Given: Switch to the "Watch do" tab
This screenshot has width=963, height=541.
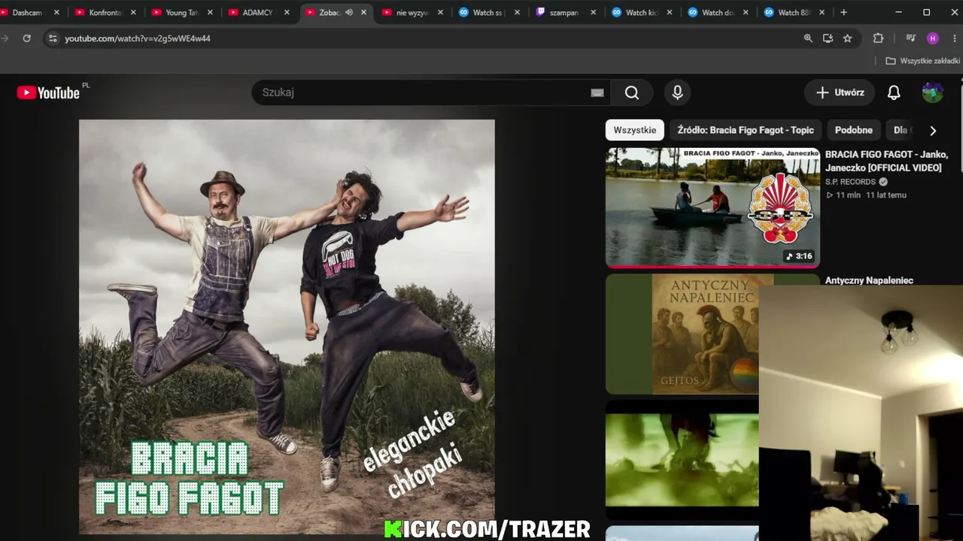Looking at the screenshot, I should point(718,12).
